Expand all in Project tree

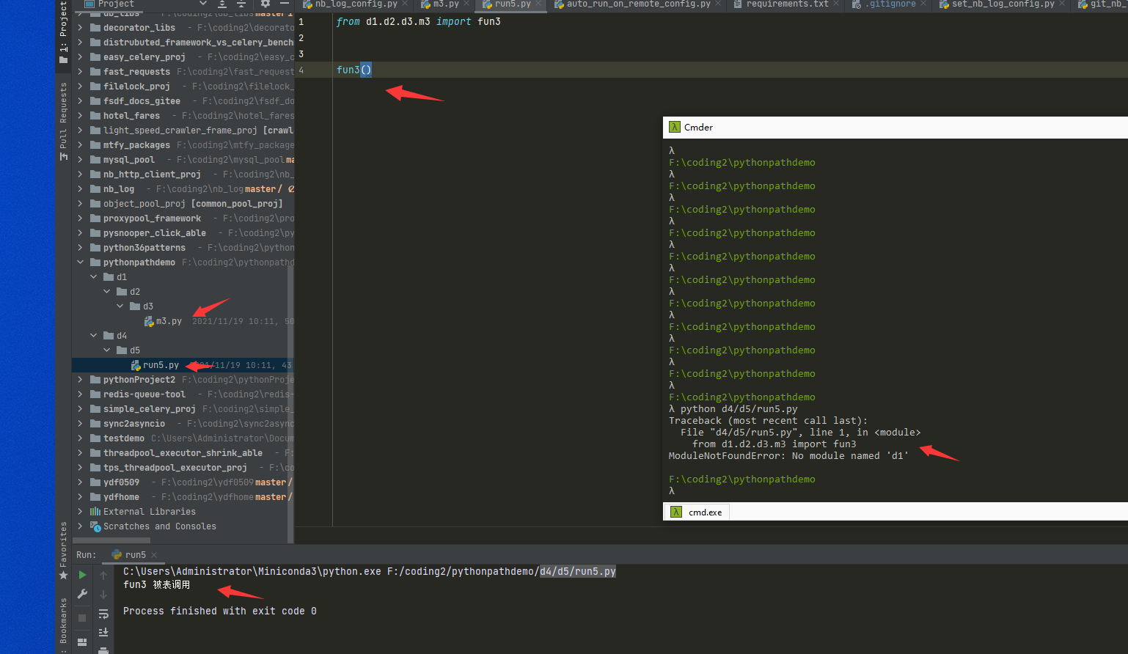pyautogui.click(x=221, y=4)
